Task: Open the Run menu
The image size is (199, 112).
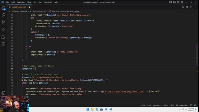Action: point(40,2)
